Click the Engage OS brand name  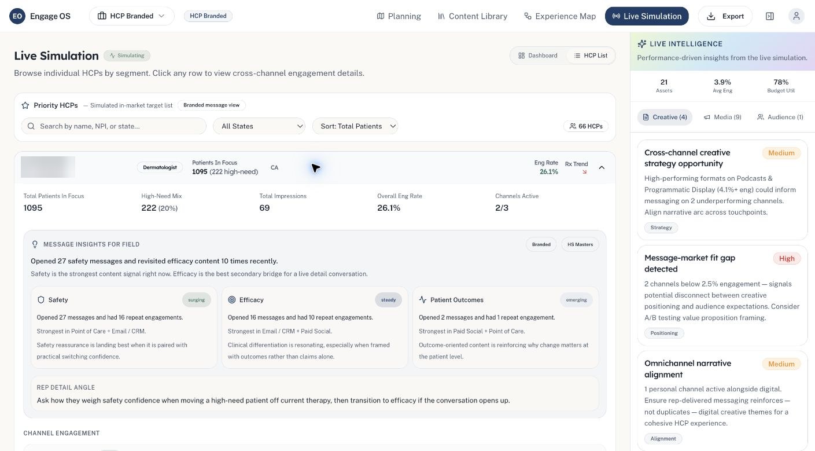(50, 16)
